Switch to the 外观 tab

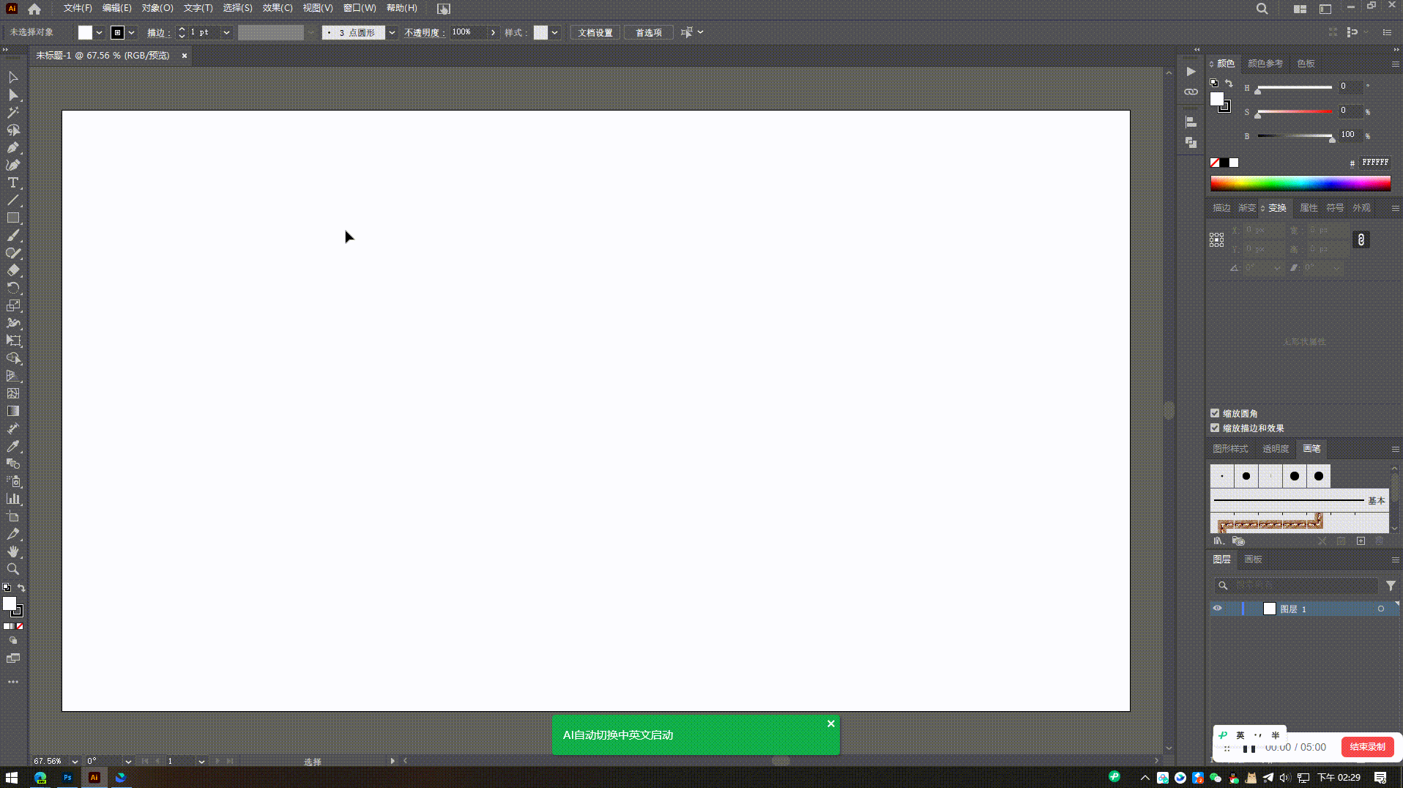(1361, 208)
